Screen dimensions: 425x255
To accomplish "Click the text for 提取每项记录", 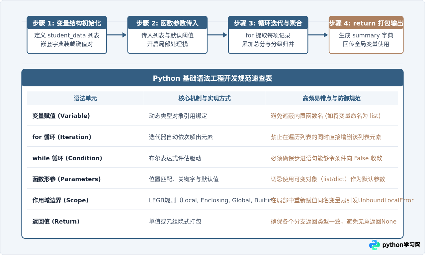I will (268, 35).
